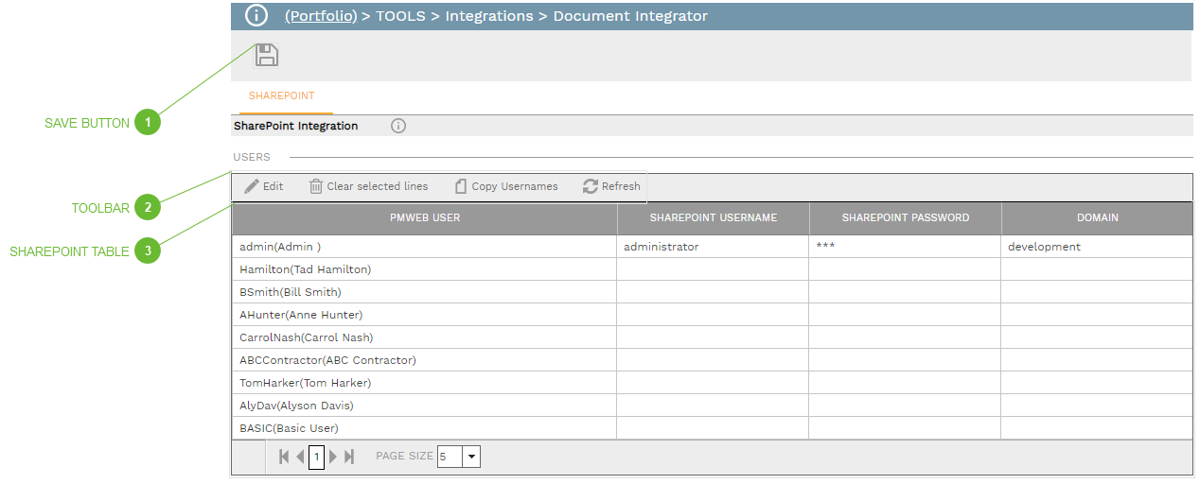The image size is (1200, 484).
Task: Open the Page Size dropdown arrow
Action: pyautogui.click(x=472, y=457)
